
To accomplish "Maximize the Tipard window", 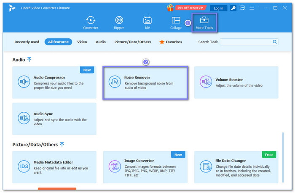I will (x=275, y=8).
